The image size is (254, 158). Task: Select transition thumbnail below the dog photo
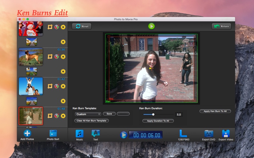31,71
